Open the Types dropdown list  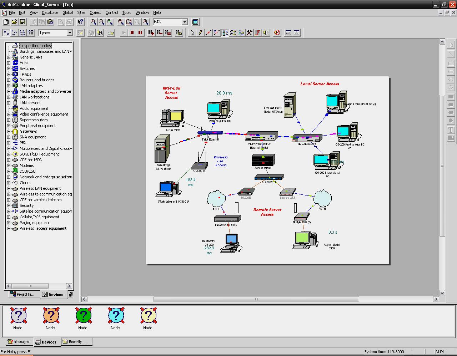[70, 33]
